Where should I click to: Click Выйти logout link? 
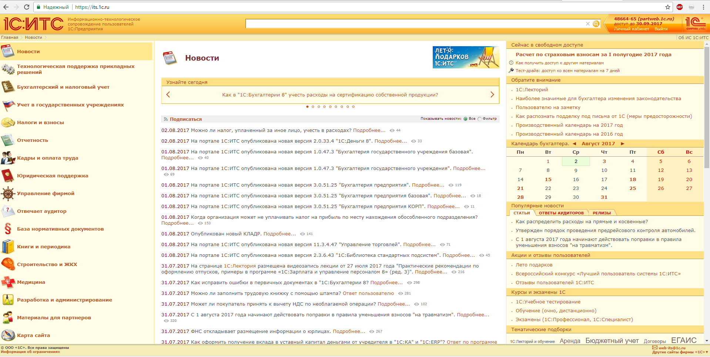click(661, 29)
